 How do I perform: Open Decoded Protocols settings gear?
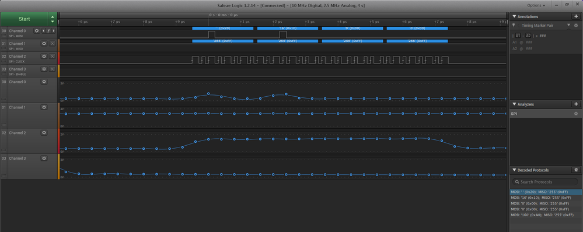point(575,170)
